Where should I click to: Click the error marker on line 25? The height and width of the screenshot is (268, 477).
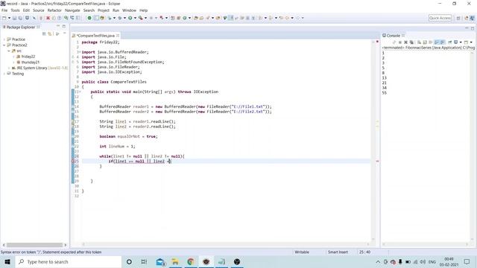click(73, 161)
